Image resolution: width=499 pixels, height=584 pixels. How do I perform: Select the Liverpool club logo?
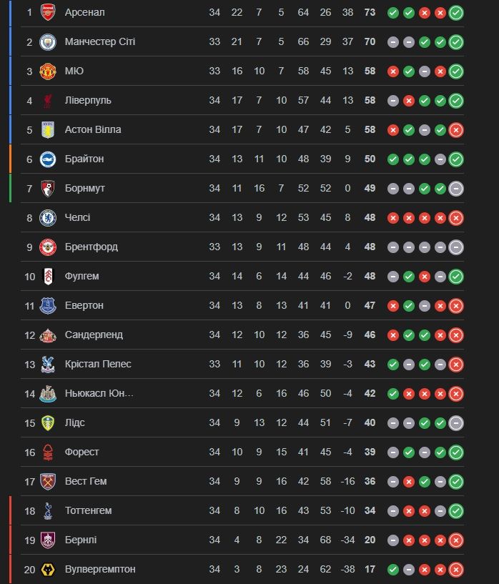pyautogui.click(x=48, y=100)
